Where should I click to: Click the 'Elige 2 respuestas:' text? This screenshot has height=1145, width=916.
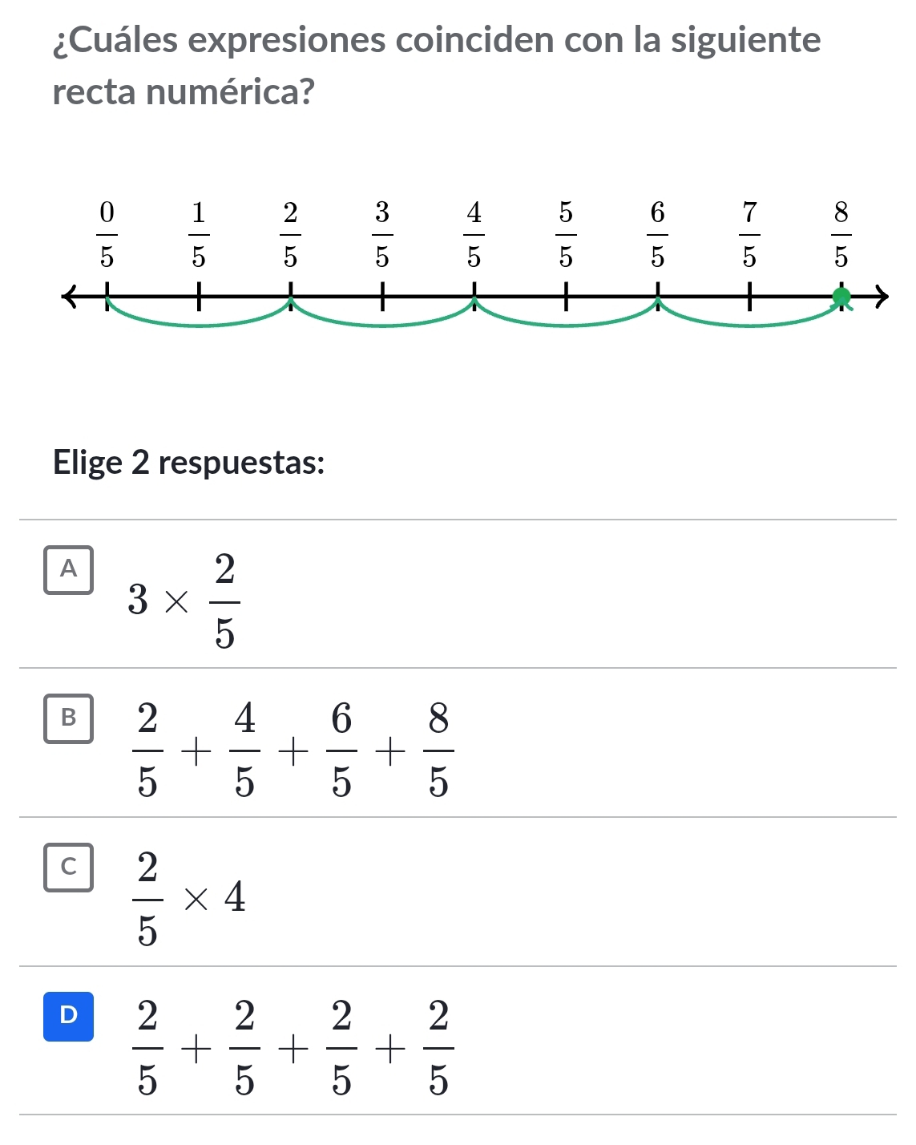click(189, 463)
